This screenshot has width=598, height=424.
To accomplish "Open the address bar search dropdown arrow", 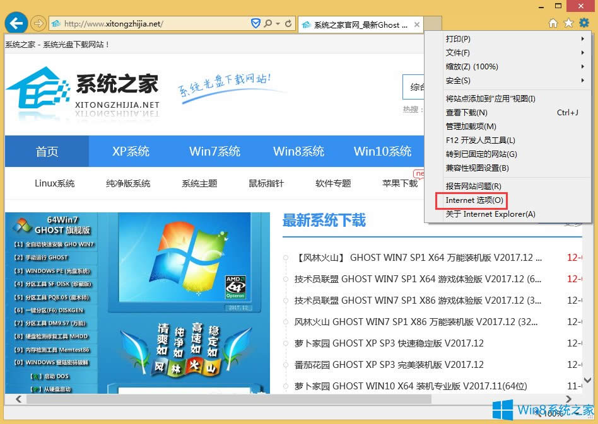I will [278, 23].
